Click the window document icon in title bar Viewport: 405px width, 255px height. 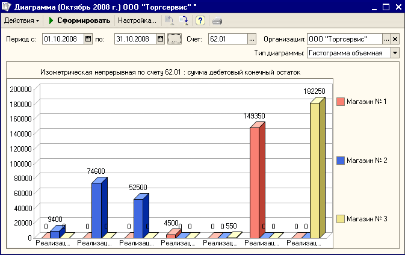pos(6,7)
